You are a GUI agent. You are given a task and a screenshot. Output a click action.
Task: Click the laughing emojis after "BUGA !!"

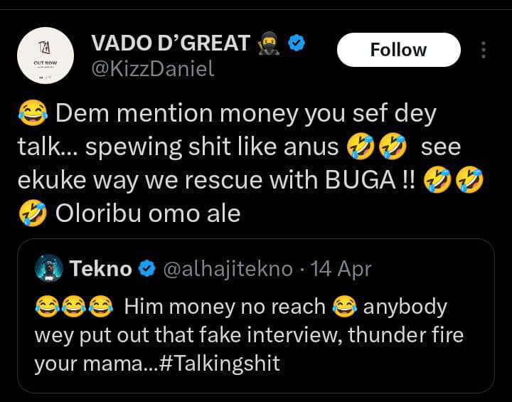[x=453, y=181]
